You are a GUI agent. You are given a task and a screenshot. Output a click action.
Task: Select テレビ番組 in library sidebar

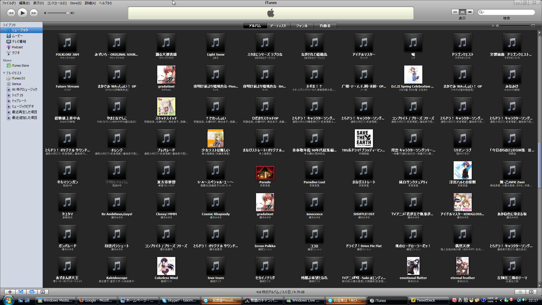pos(21,42)
